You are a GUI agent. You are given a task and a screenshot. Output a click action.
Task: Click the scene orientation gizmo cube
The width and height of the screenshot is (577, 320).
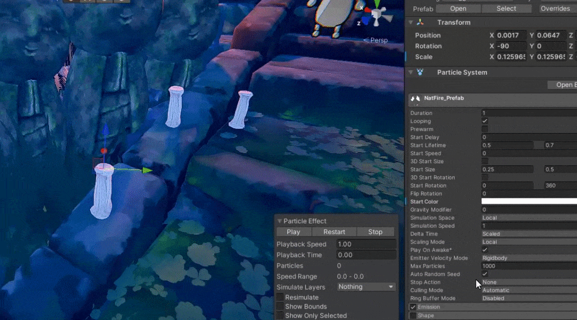pyautogui.click(x=377, y=14)
